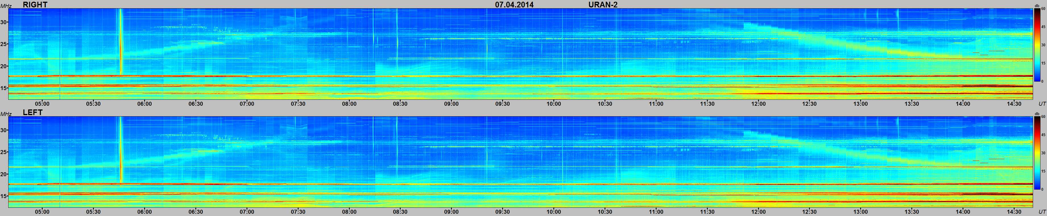Viewport: 1047px width, 216px height.
Task: Select the date label 07.04.2014
Action: coord(514,5)
